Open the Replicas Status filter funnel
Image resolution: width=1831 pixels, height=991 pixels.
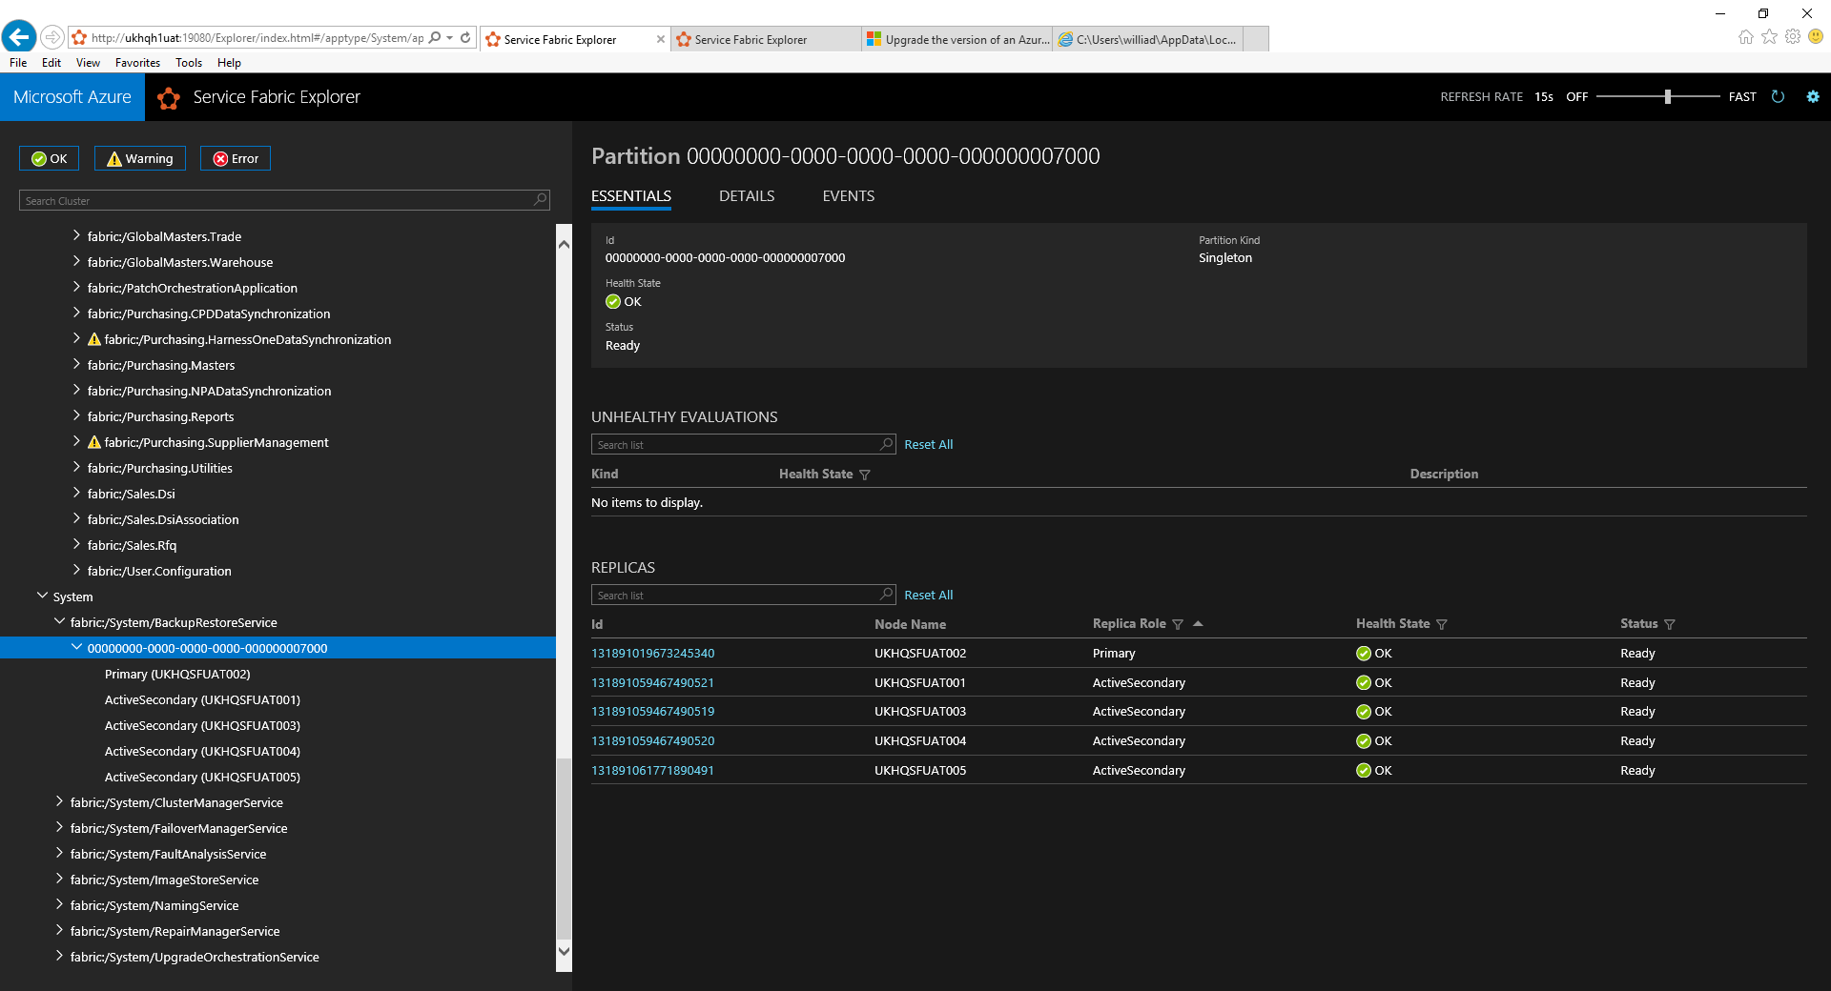click(1670, 624)
